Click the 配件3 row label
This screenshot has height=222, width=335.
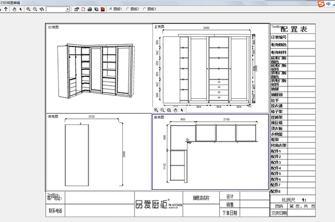276,162
